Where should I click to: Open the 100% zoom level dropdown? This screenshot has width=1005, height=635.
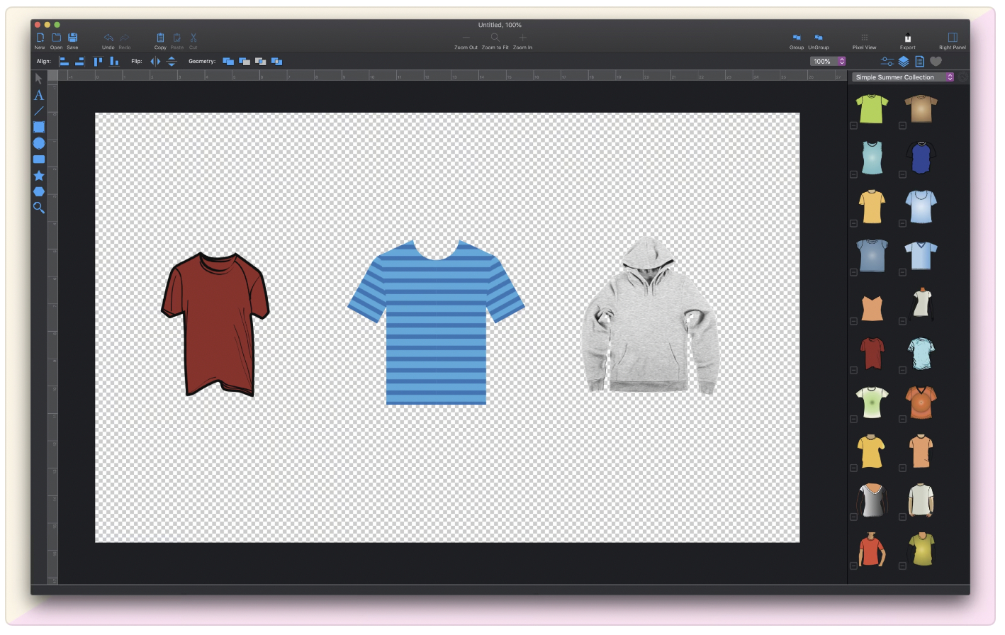828,62
